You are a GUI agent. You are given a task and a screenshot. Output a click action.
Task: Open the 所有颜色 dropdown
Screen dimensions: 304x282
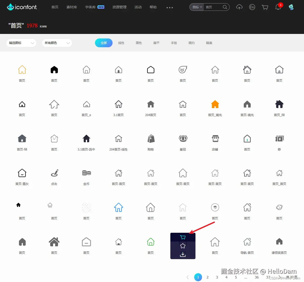point(57,43)
